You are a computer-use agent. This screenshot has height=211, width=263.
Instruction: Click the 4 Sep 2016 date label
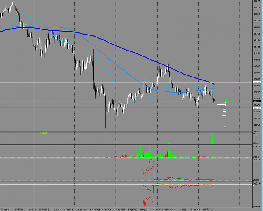point(106,210)
